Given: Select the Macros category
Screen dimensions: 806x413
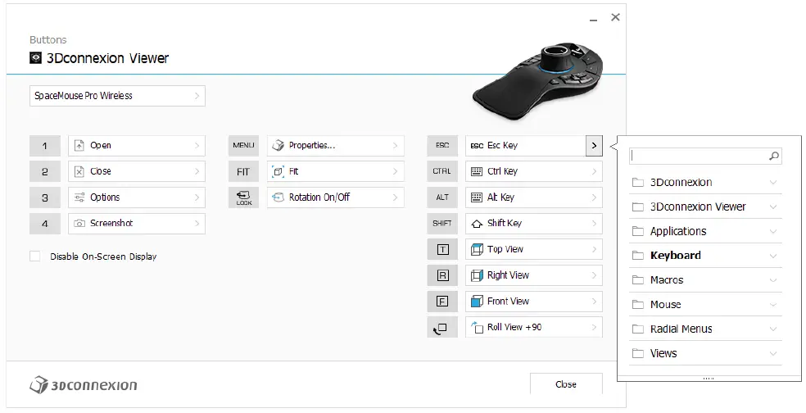Looking at the screenshot, I should coord(667,280).
